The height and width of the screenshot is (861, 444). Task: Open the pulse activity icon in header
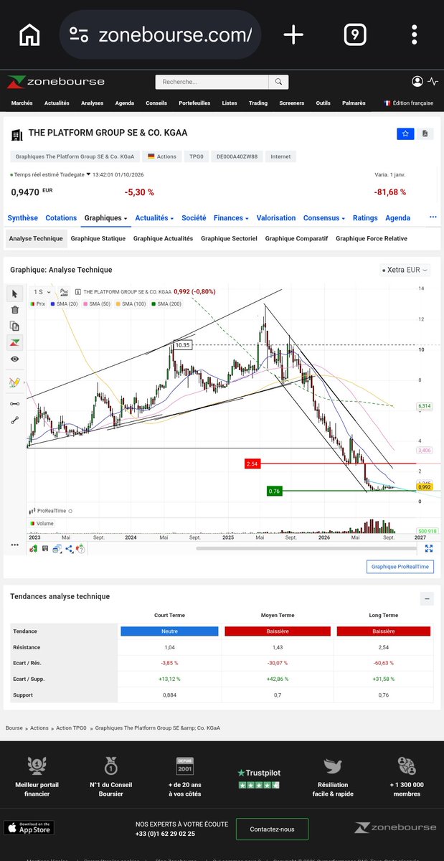point(432,82)
